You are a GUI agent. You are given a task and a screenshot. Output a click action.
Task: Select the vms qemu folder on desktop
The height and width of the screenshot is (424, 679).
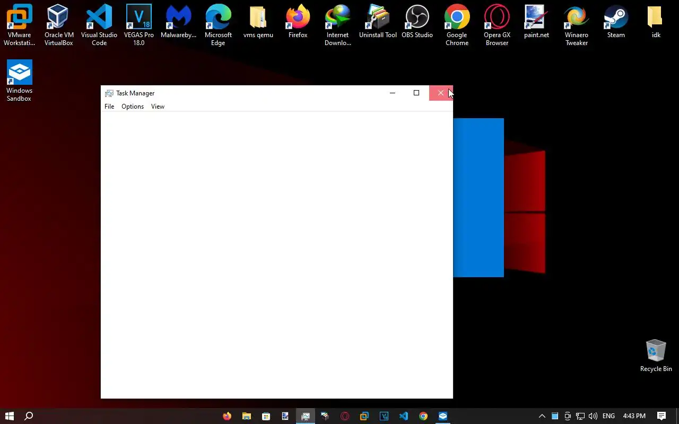[258, 21]
